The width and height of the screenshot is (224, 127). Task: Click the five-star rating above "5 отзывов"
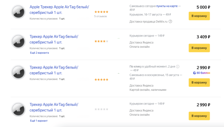(101, 12)
